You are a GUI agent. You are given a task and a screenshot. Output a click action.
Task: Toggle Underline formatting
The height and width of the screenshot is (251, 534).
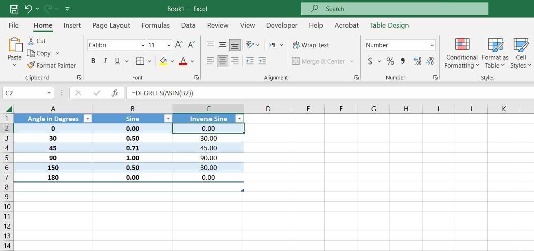coord(117,61)
